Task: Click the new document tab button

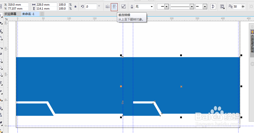Action: click(42, 14)
